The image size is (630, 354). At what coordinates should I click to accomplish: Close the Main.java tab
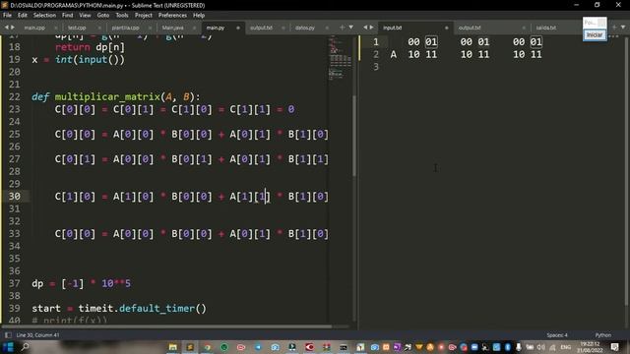(x=195, y=29)
